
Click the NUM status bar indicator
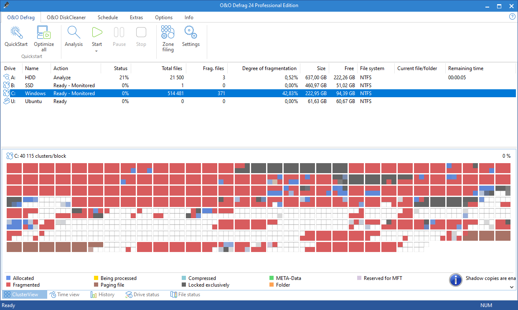point(486,305)
